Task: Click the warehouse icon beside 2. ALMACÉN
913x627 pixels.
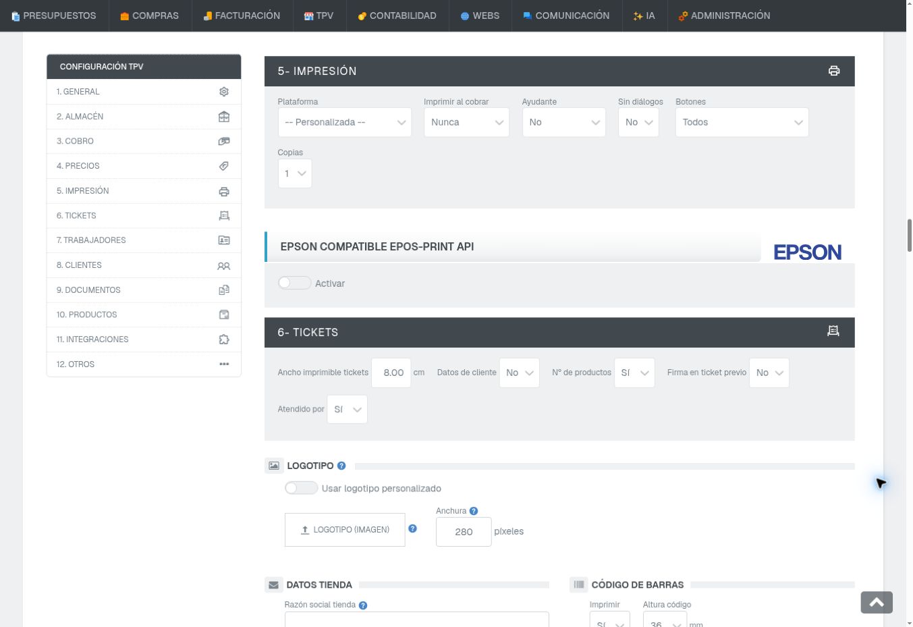Action: pyautogui.click(x=224, y=117)
